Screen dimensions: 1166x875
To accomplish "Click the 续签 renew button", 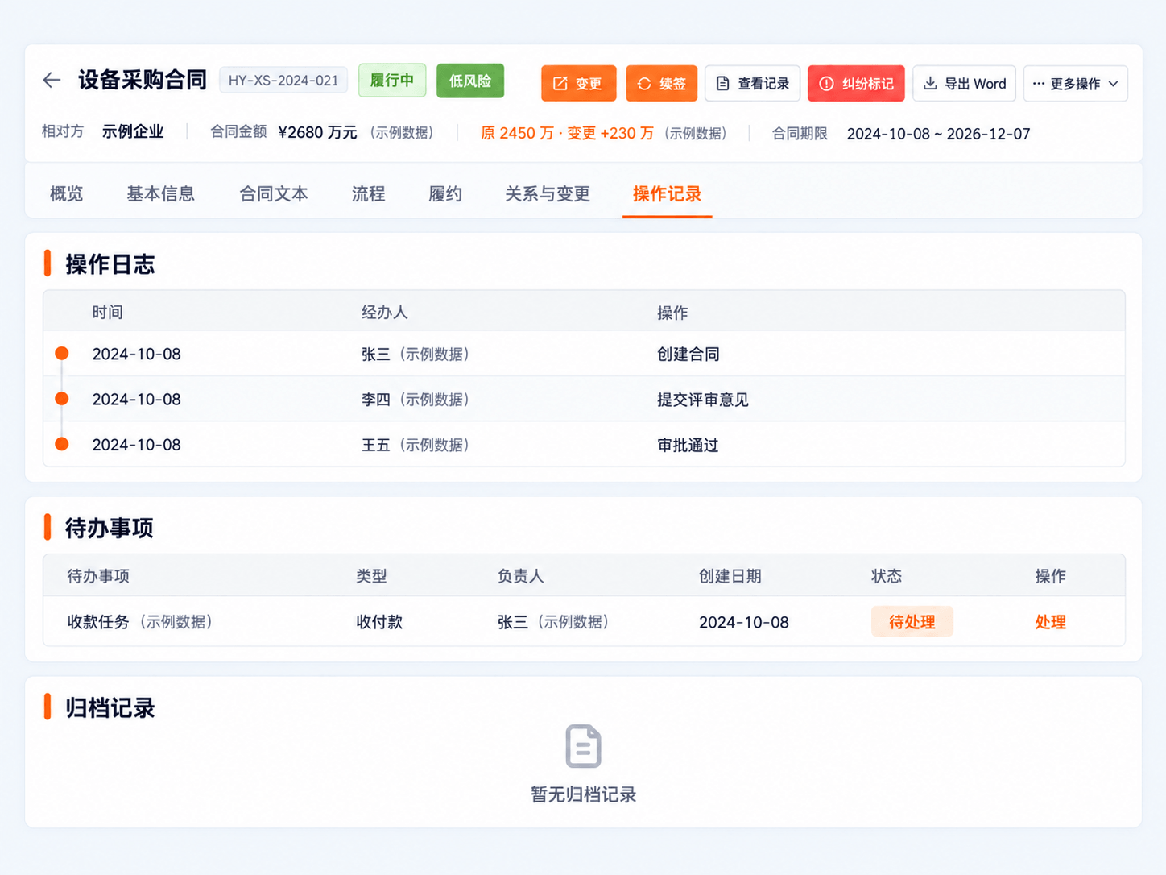I will click(661, 84).
